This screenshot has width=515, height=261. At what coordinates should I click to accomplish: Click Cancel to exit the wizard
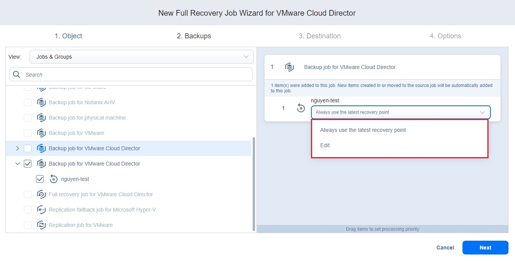tap(445, 248)
